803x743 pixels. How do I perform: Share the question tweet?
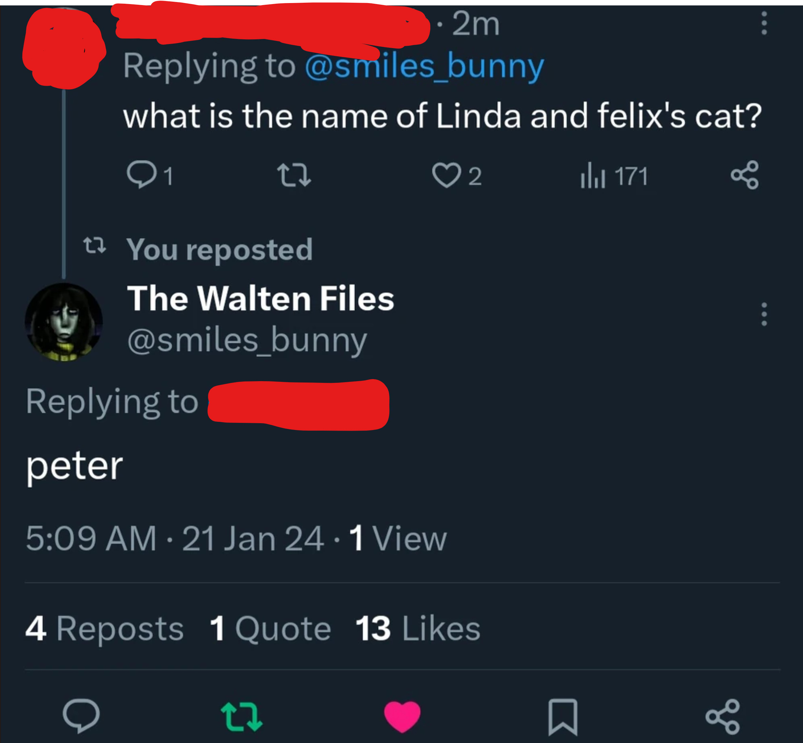coord(745,175)
